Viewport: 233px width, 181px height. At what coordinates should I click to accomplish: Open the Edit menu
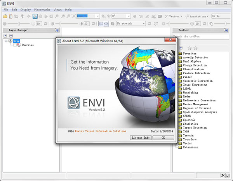click(x=14, y=10)
